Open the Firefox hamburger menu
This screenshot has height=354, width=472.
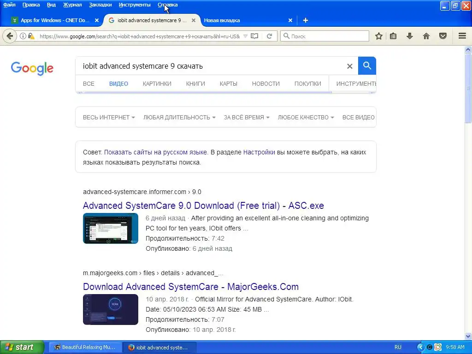tap(462, 36)
